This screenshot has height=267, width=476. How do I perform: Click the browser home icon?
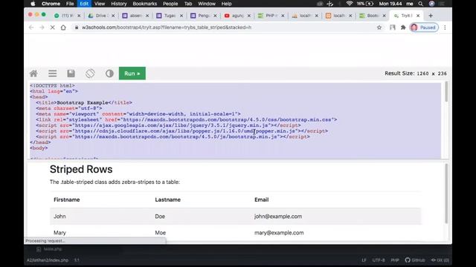(63, 27)
